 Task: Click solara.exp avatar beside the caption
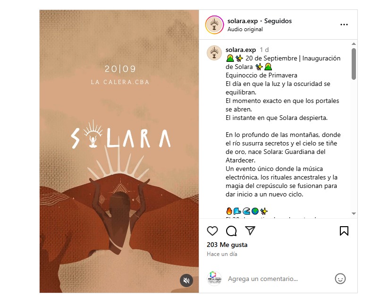tap(214, 53)
